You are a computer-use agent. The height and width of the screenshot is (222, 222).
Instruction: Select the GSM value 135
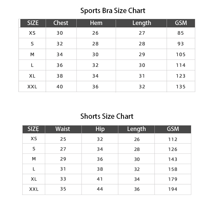click(181, 87)
